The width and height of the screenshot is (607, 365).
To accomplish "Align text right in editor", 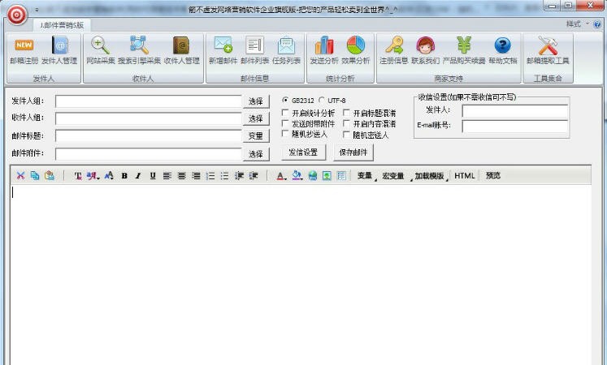I will (x=197, y=176).
